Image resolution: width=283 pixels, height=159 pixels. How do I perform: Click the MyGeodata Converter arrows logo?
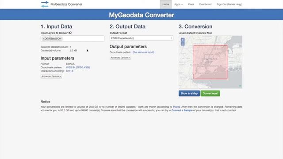click(45, 4)
